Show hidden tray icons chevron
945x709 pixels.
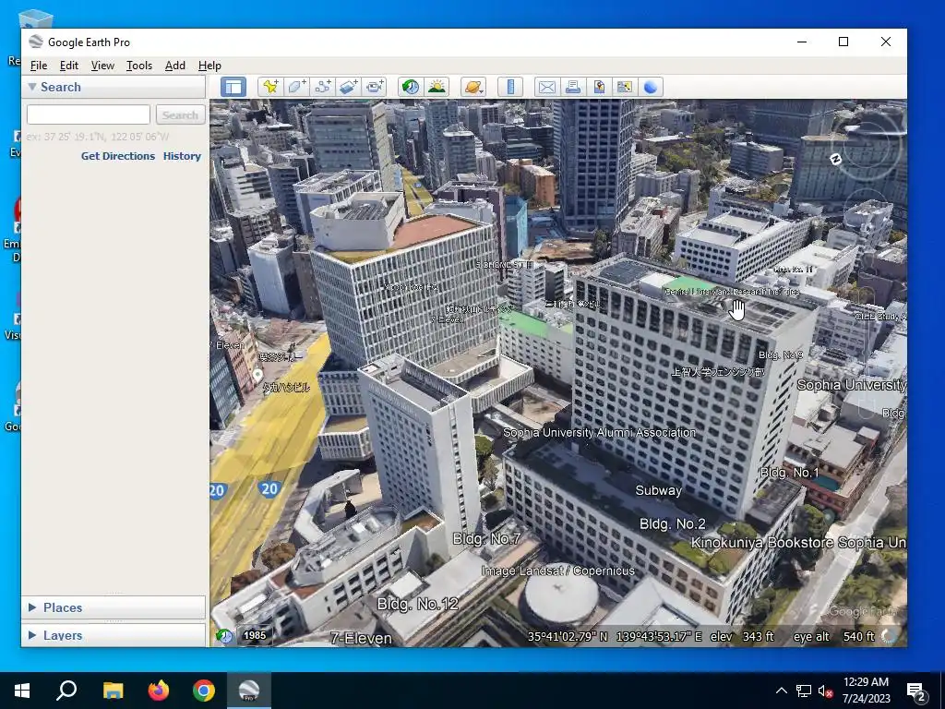pyautogui.click(x=781, y=691)
